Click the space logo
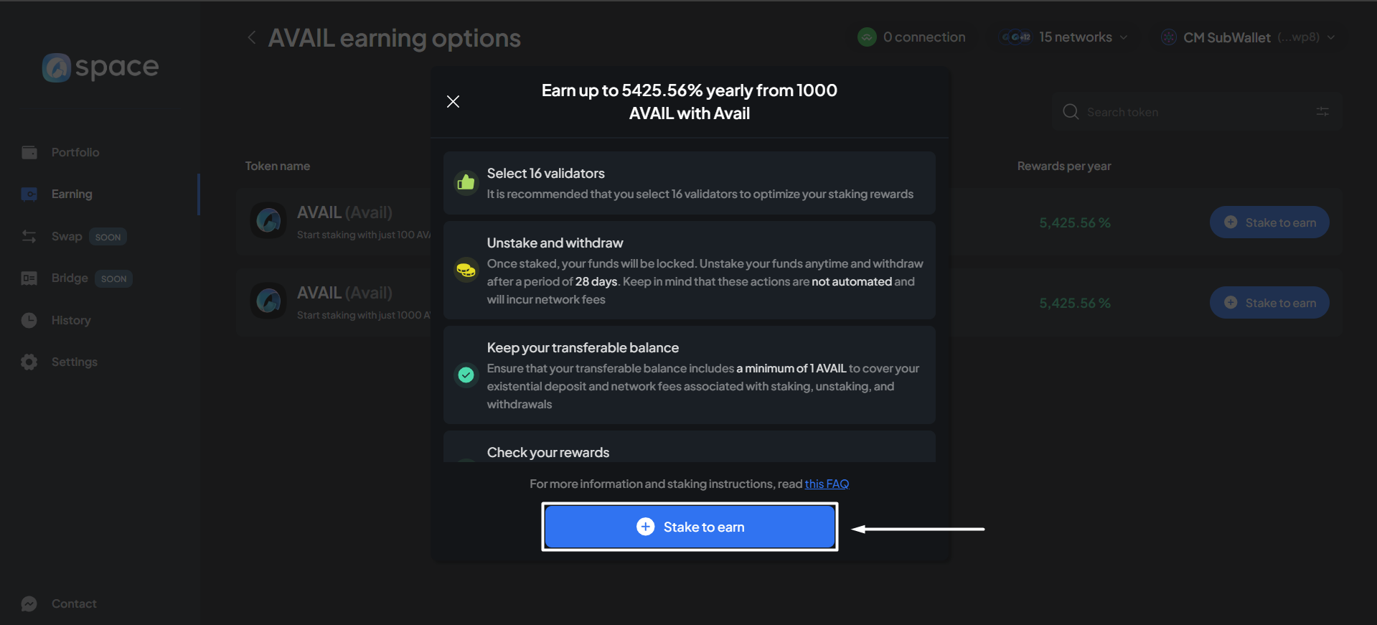This screenshot has height=625, width=1377. pyautogui.click(x=100, y=67)
